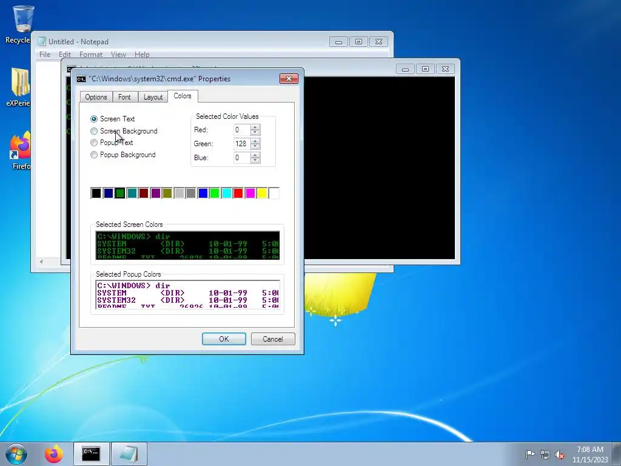Click Notepad's horizontal scrollbar left arrow
The image size is (621, 466).
[42, 262]
